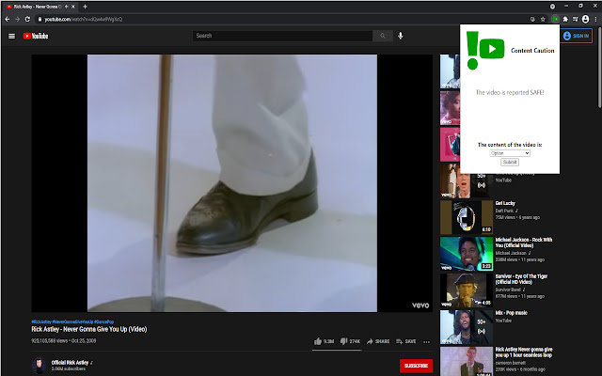Like the video with the thumbs-up icon

point(319,341)
